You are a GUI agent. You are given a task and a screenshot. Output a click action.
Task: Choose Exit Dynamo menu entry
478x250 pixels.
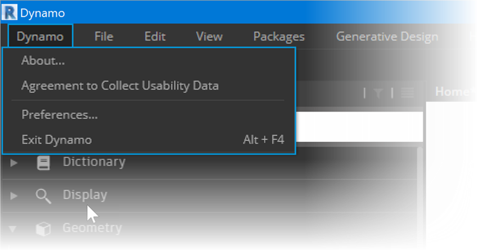pyautogui.click(x=149, y=140)
